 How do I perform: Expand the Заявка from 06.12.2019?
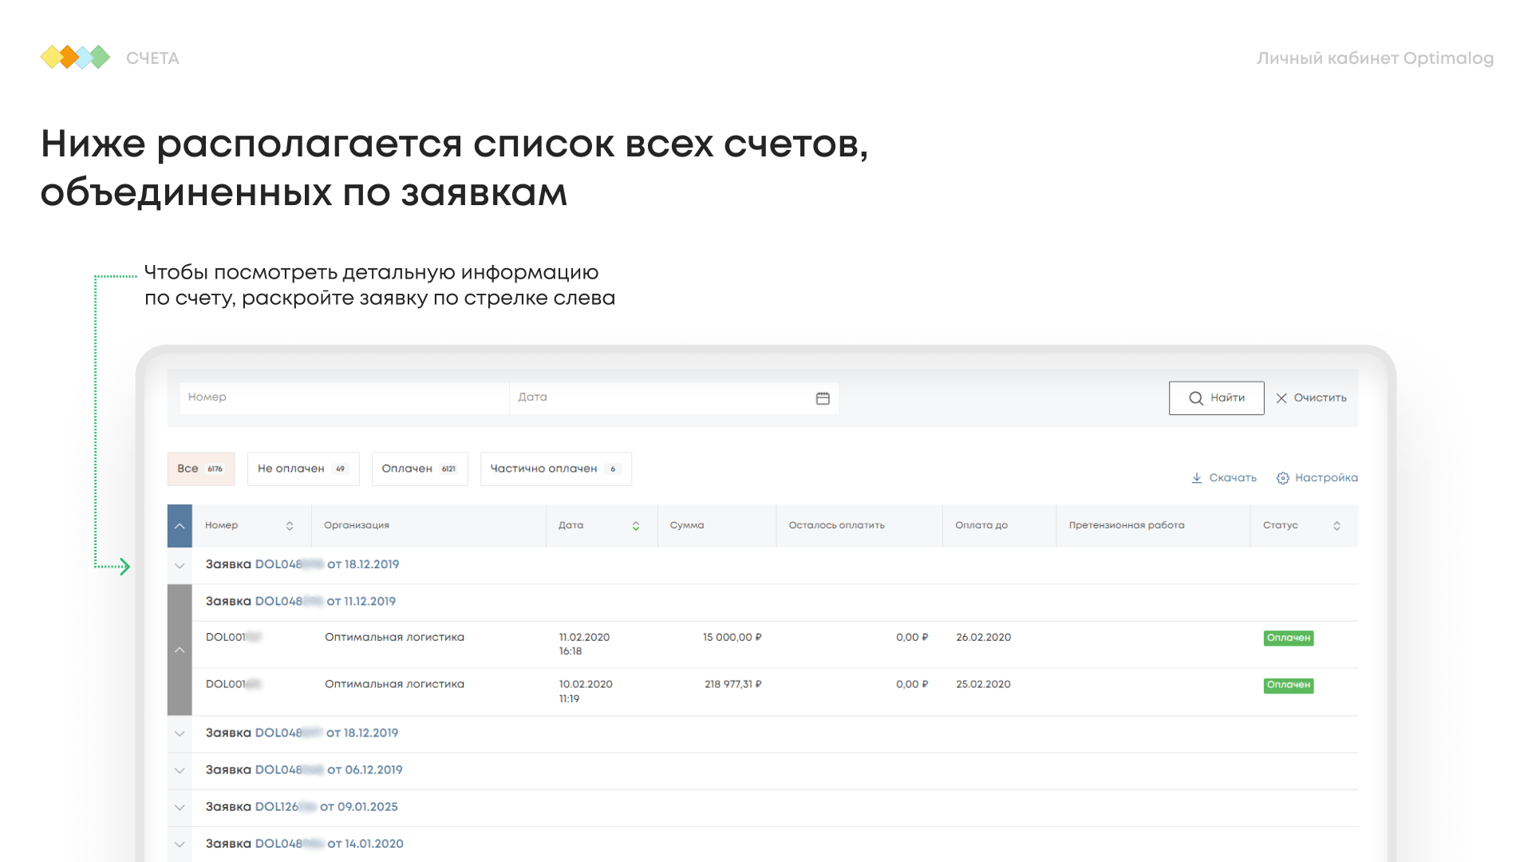180,771
